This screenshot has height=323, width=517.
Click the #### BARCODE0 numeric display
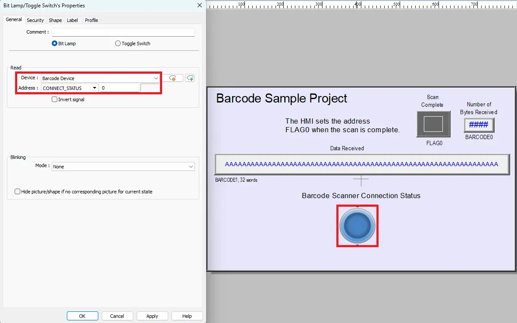click(x=479, y=125)
